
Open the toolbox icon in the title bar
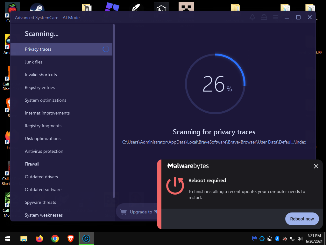[x=264, y=17]
